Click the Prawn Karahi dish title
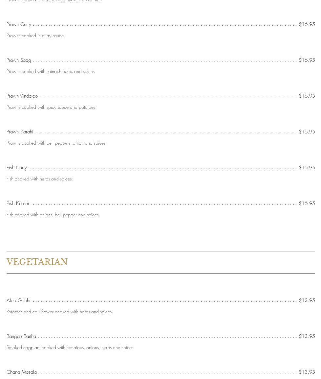The width and height of the screenshot is (321, 379). point(20,132)
